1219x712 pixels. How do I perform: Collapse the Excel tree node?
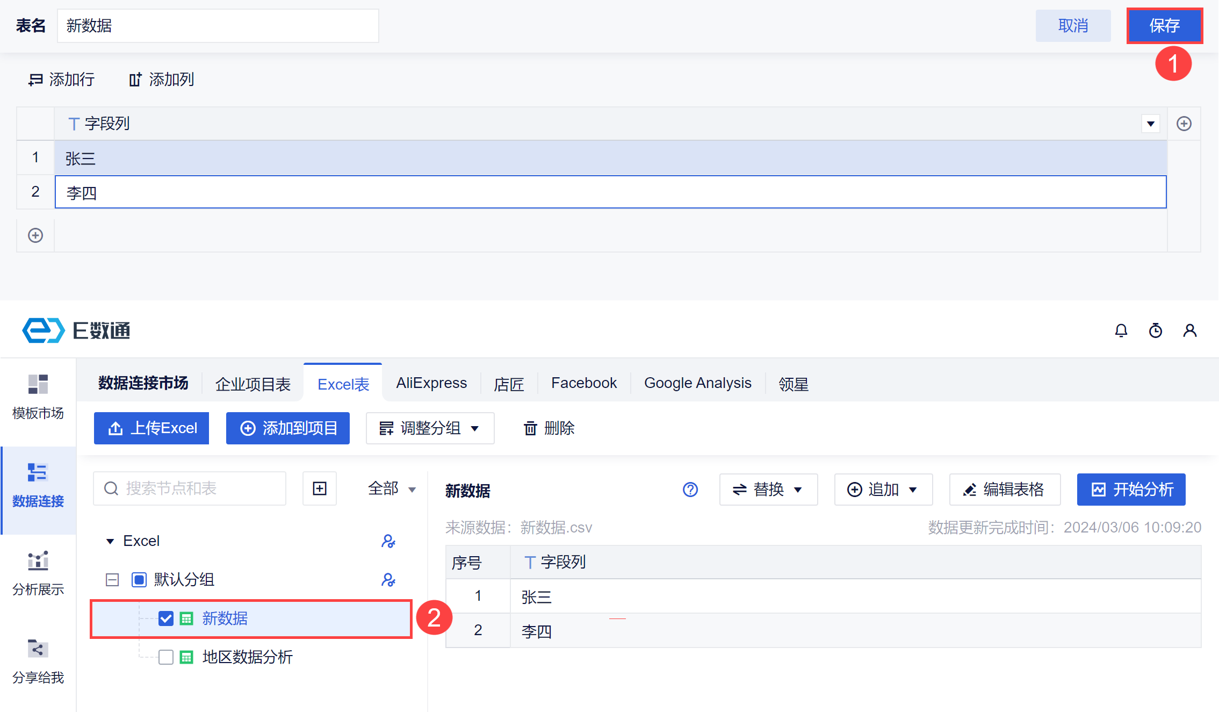tap(110, 541)
